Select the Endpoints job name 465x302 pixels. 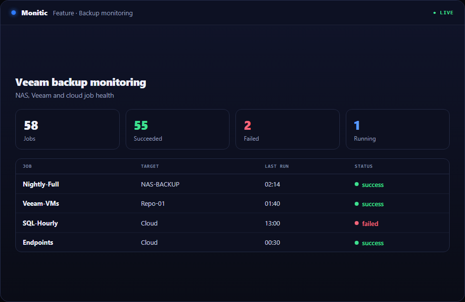pos(38,243)
